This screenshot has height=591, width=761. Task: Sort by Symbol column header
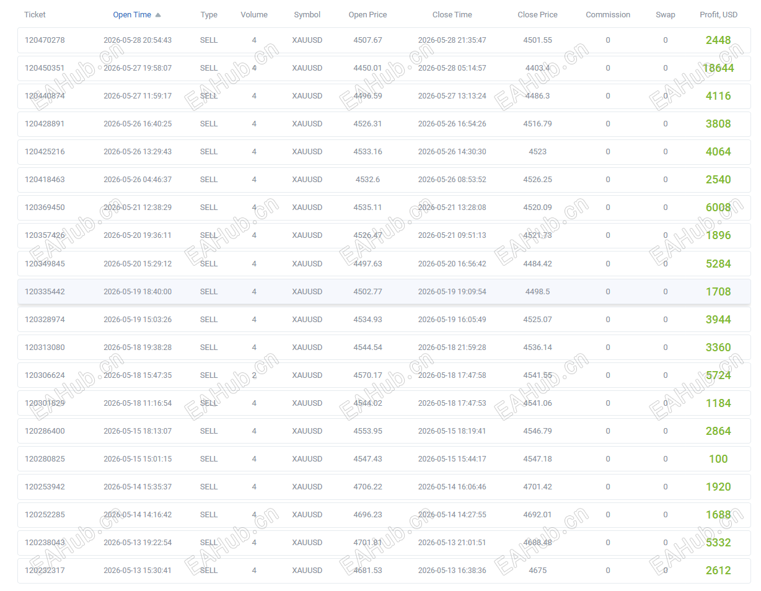307,15
